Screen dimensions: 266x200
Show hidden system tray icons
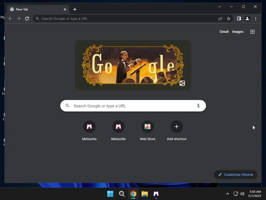coord(228,194)
